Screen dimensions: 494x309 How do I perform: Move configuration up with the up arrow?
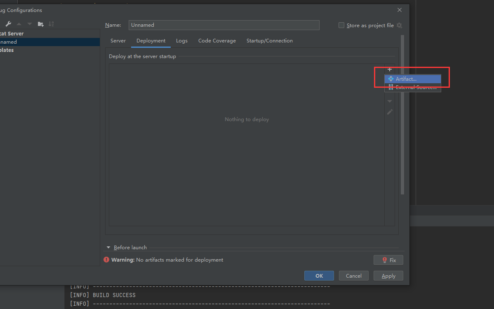19,24
